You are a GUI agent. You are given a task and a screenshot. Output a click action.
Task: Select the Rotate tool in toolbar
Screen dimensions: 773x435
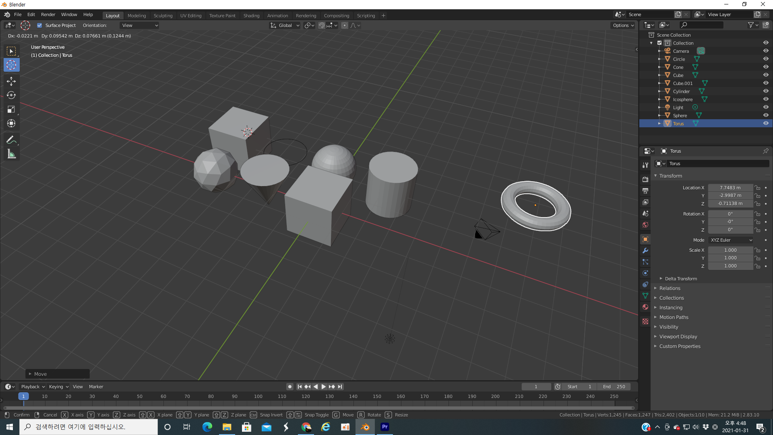(x=11, y=95)
